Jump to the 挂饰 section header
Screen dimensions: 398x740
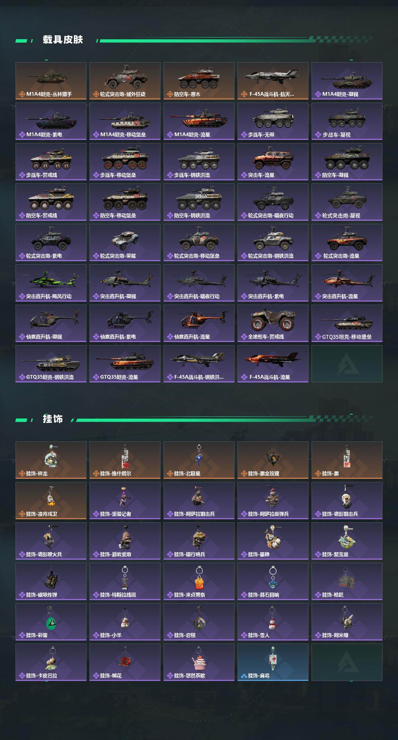pyautogui.click(x=53, y=419)
